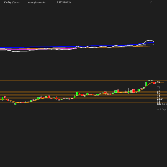Click the munafasutra.in site label
This screenshot has height=167, width=167.
[x=36, y=3]
